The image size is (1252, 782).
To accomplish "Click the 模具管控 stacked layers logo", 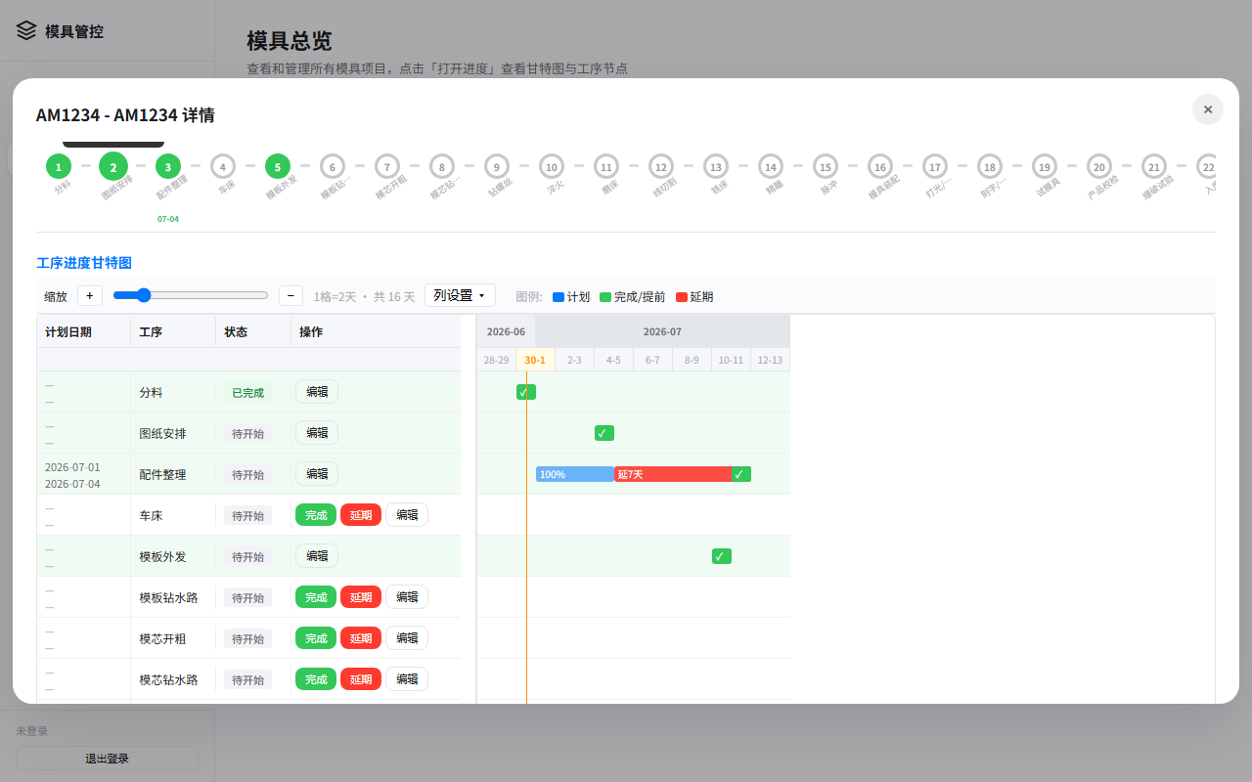I will [x=26, y=30].
